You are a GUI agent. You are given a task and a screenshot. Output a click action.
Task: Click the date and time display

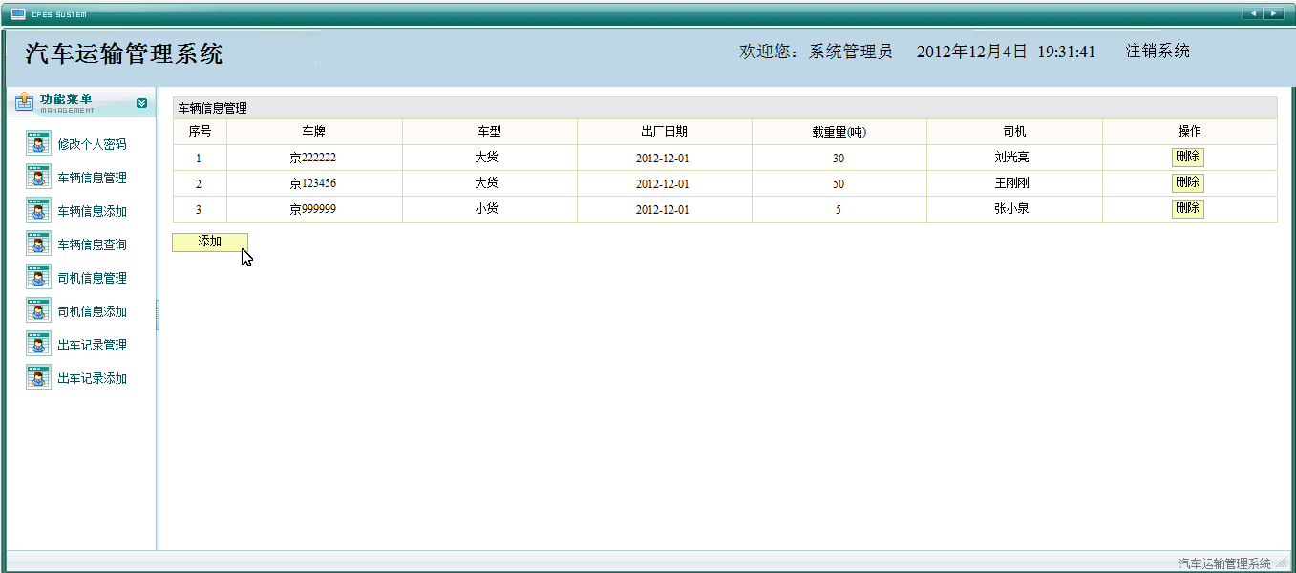[x=1006, y=52]
